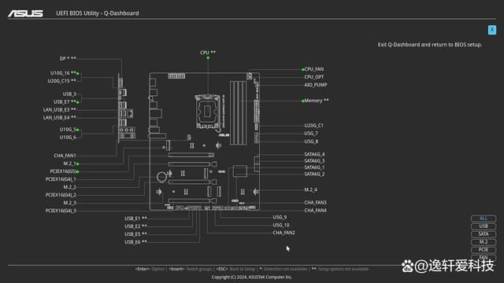Open the PCIEX16(G5) slot entry
Viewport: 504px width, 283px height.
pos(63,171)
